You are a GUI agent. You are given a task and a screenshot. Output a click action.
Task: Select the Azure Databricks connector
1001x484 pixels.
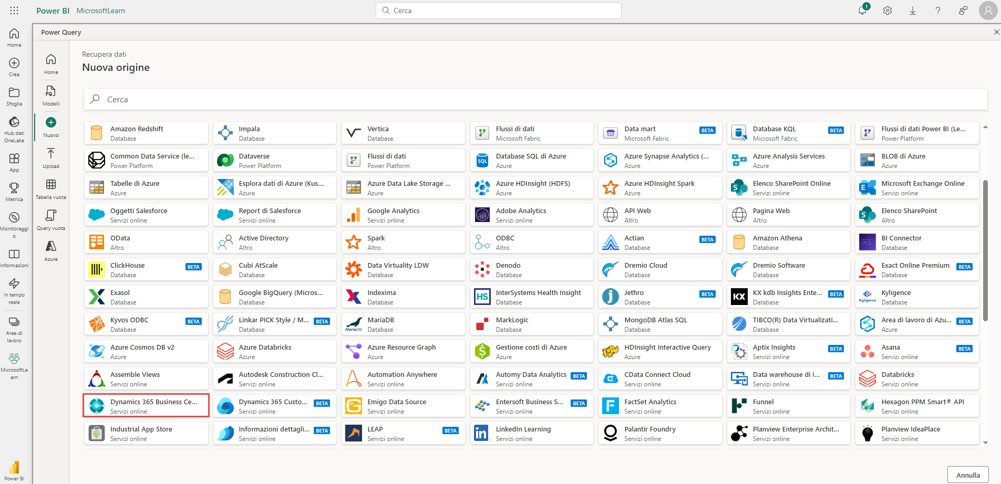275,351
